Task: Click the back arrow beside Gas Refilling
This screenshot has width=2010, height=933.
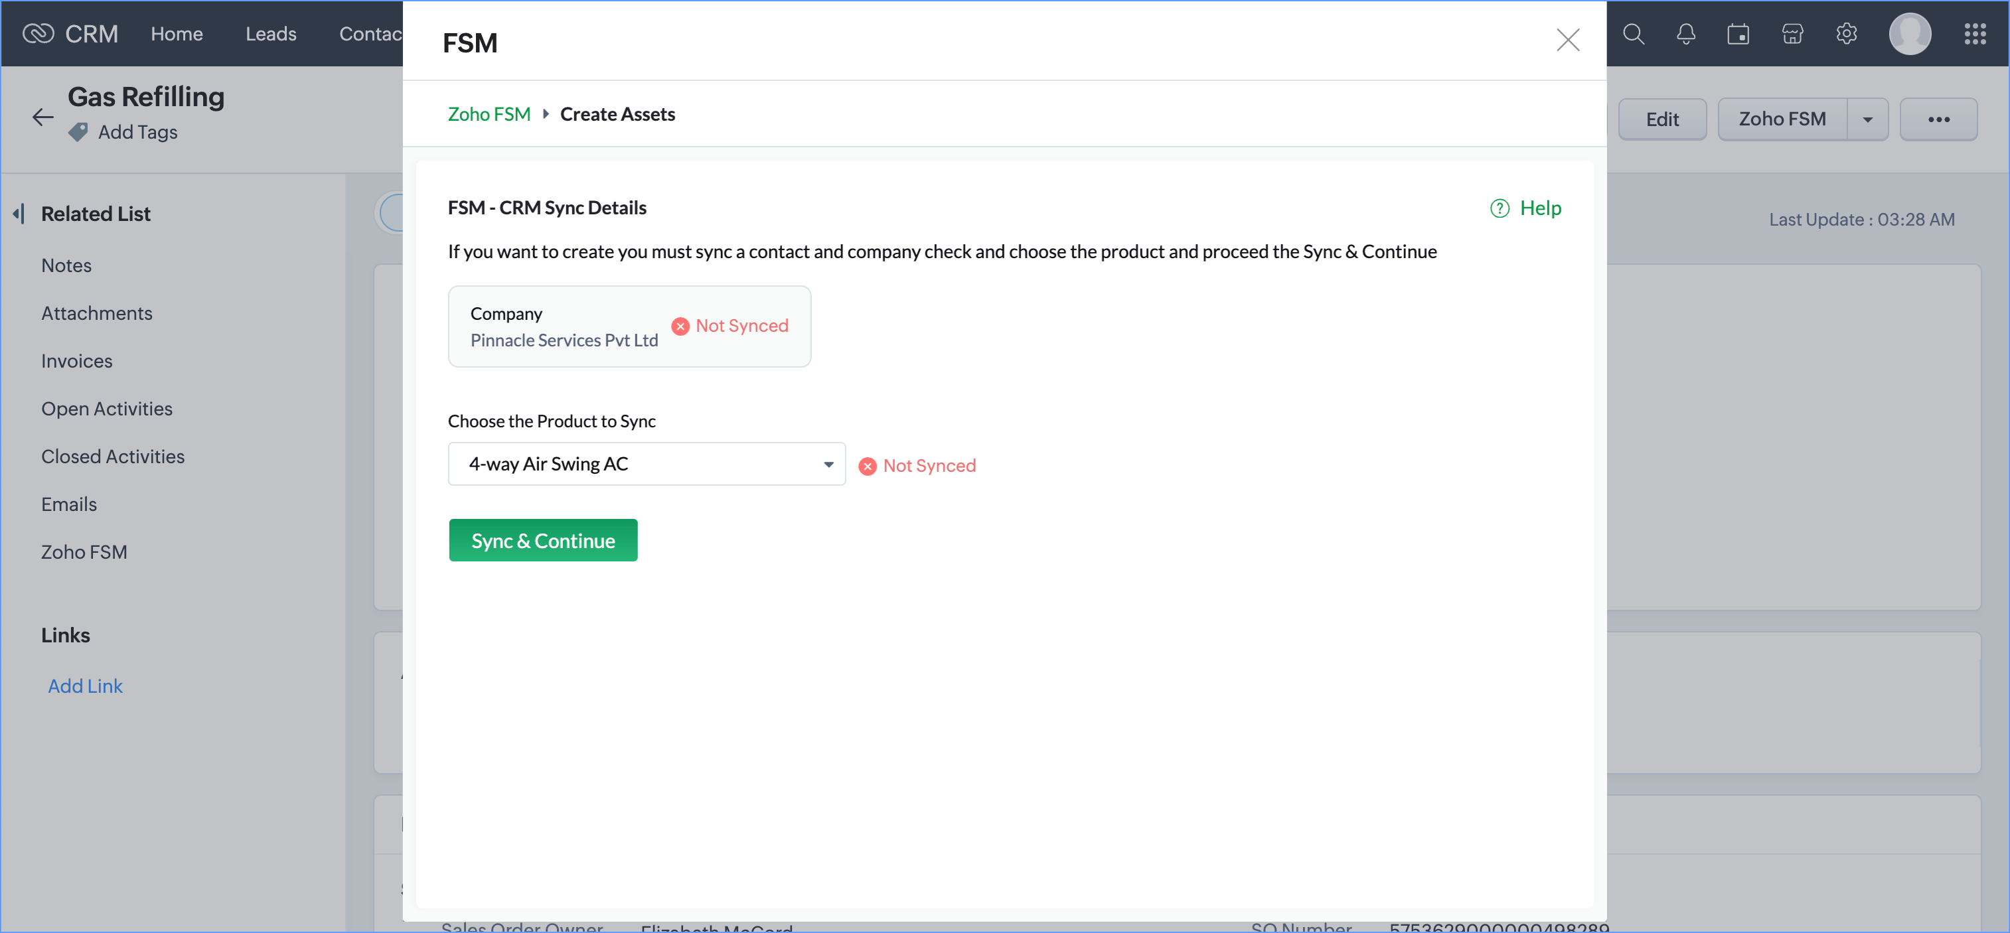Action: point(43,118)
